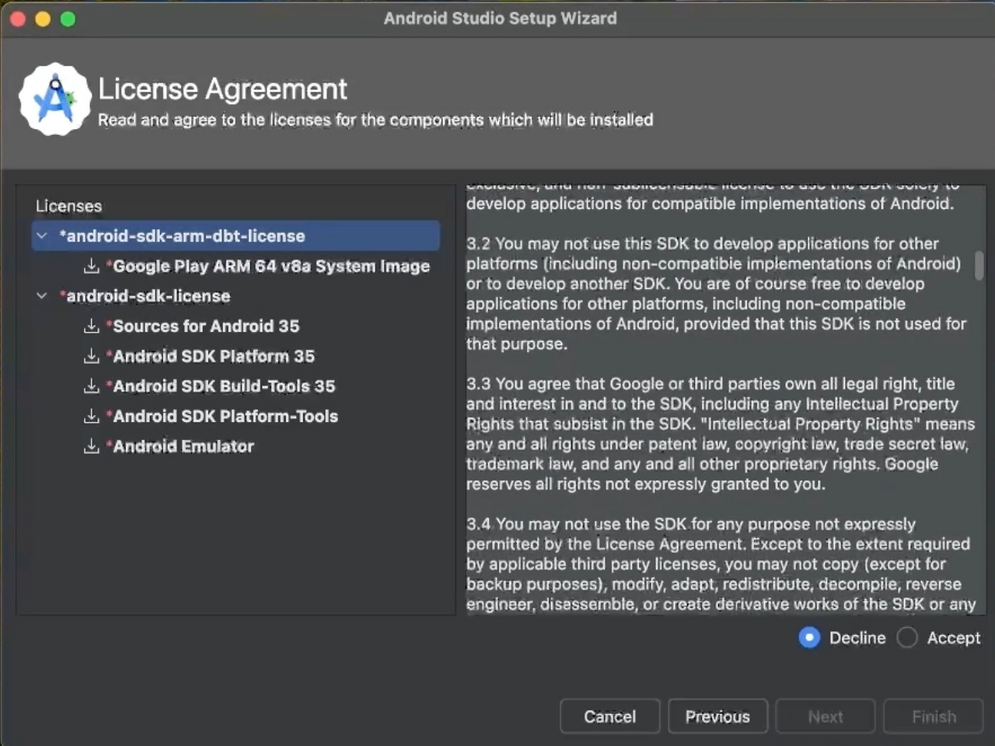The width and height of the screenshot is (995, 746).
Task: Click paragraph 3.4 of license text
Action: coord(720,564)
